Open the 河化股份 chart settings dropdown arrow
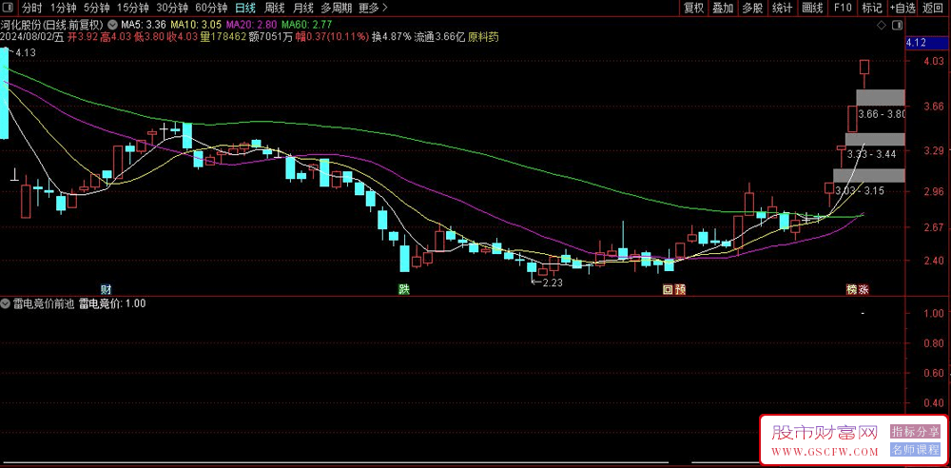Image resolution: width=951 pixels, height=468 pixels. coord(113,26)
